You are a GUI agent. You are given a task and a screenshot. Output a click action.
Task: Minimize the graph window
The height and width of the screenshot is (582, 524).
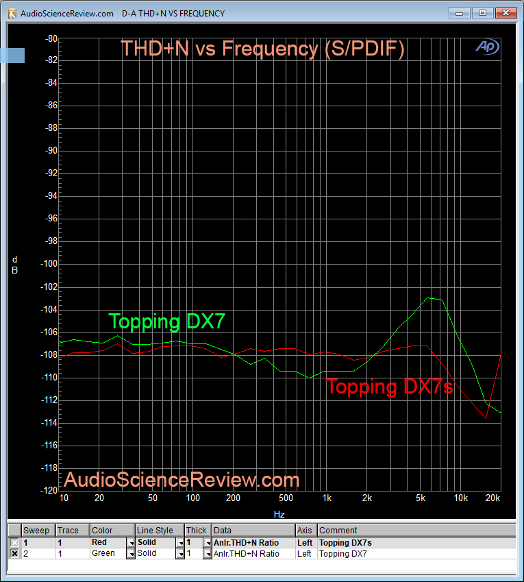click(x=460, y=13)
